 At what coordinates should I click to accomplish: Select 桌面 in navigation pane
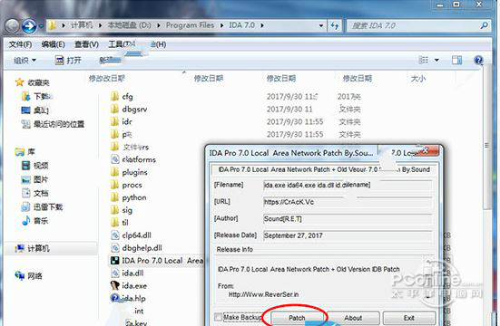click(x=34, y=110)
